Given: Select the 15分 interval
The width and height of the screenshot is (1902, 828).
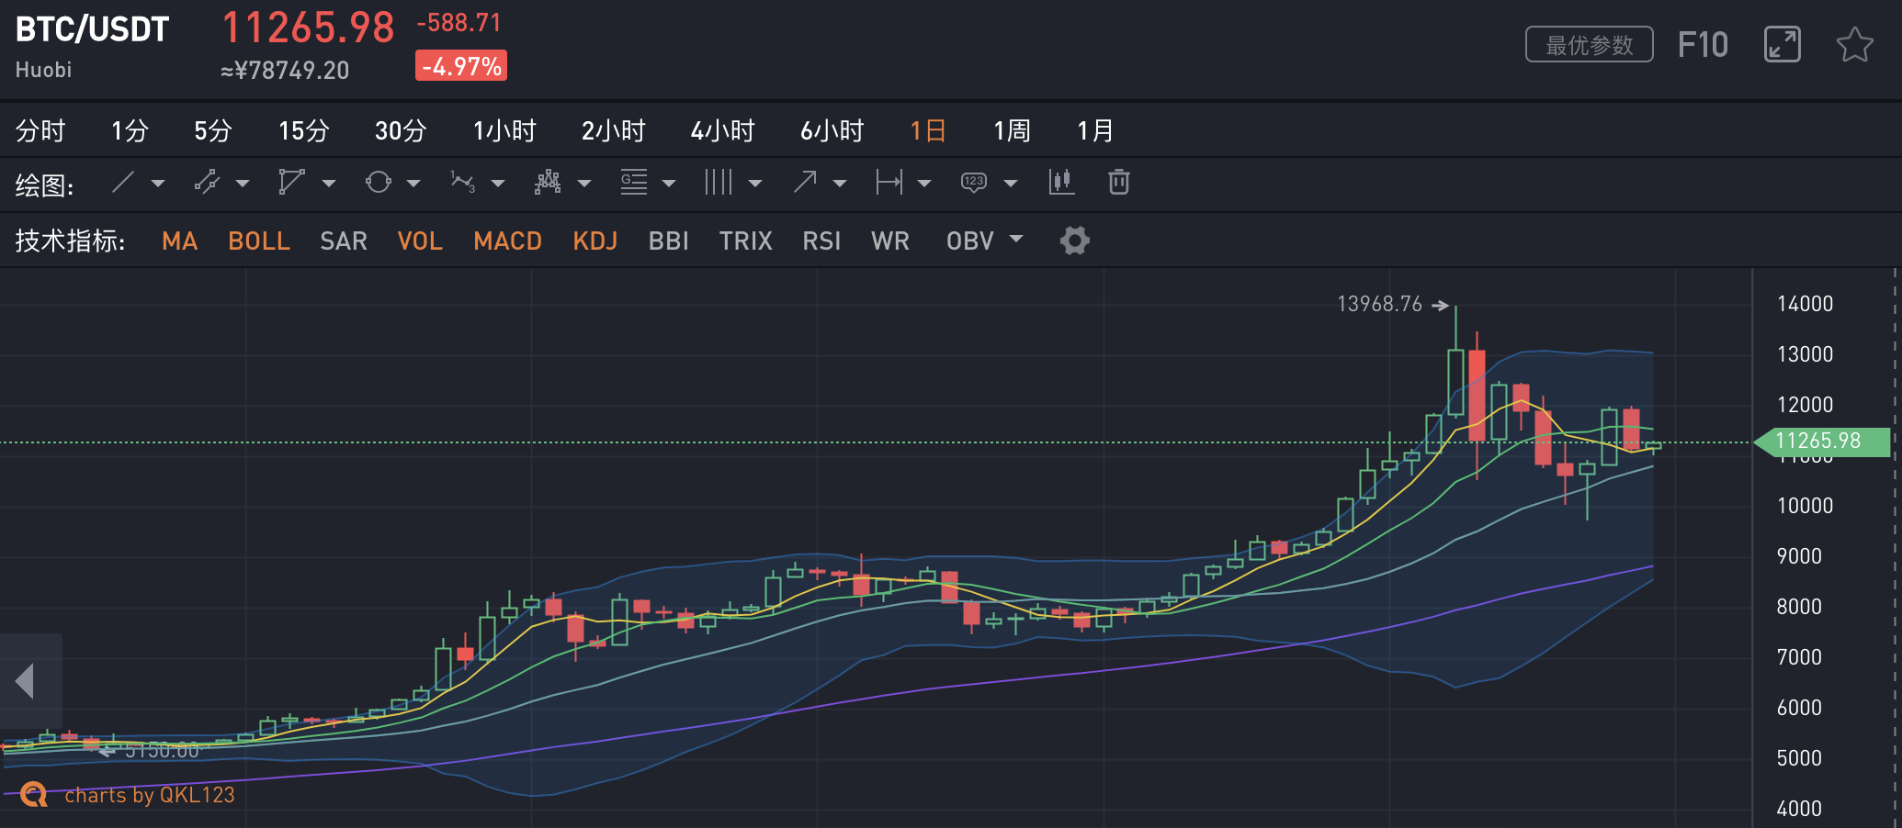Looking at the screenshot, I should (304, 130).
